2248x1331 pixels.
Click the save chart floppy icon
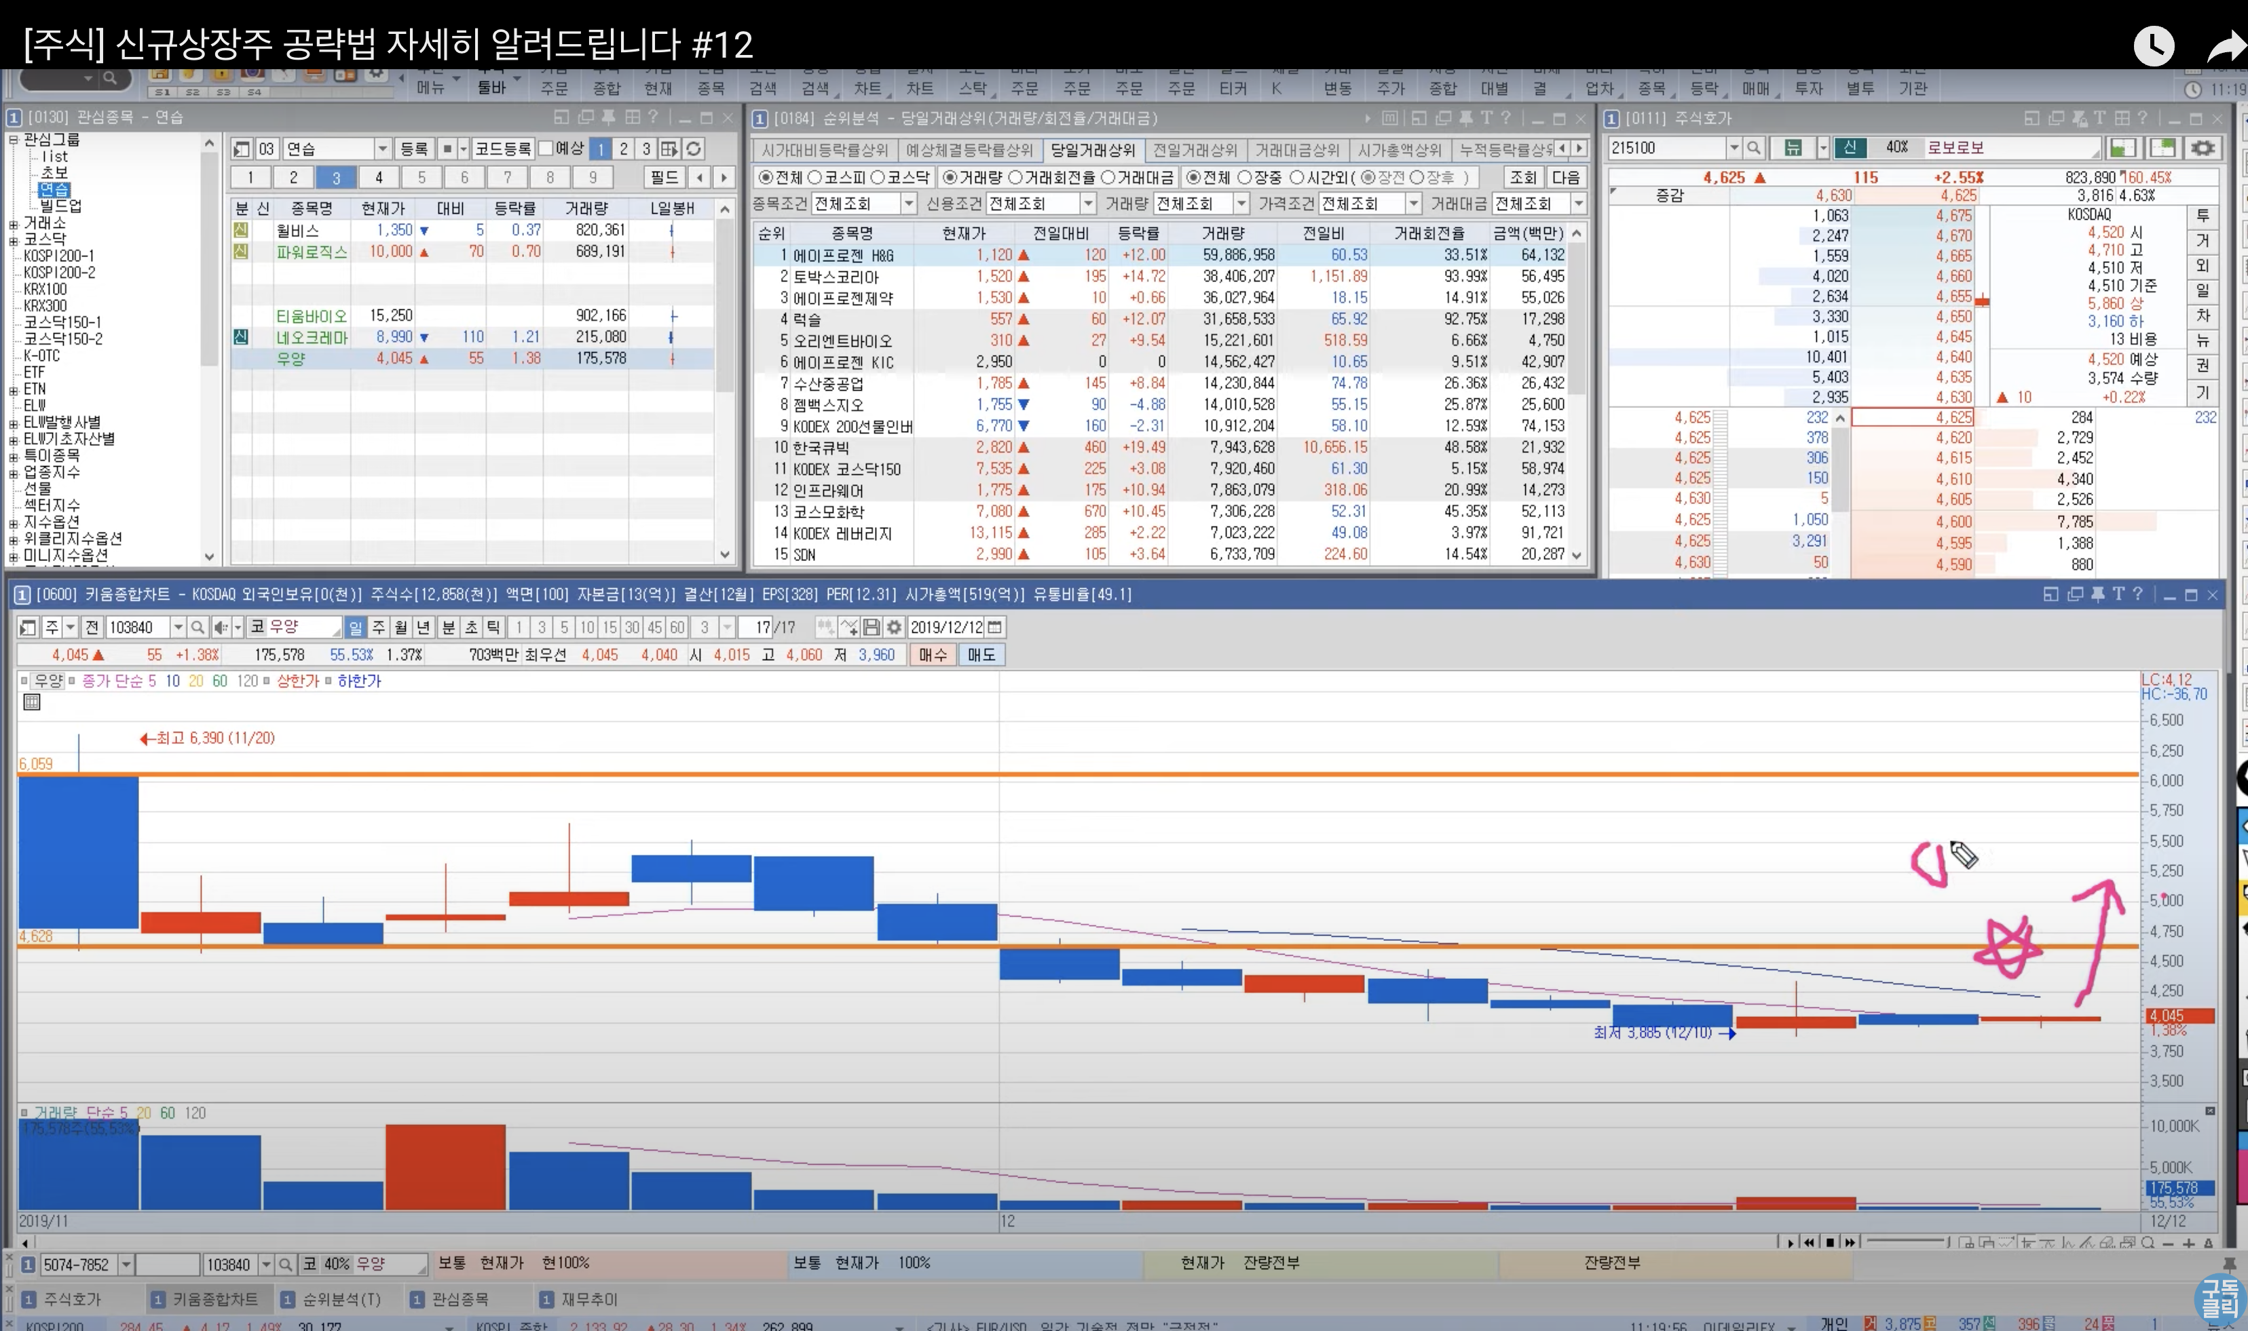872,627
